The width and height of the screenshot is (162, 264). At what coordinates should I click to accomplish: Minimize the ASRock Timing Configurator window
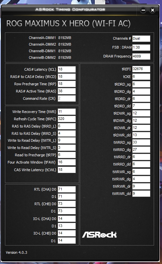143,10
